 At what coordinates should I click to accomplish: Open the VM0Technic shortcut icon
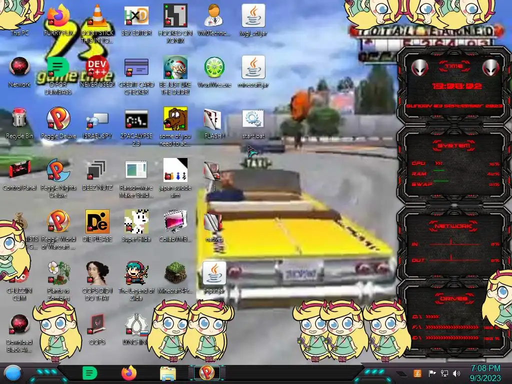(x=214, y=19)
